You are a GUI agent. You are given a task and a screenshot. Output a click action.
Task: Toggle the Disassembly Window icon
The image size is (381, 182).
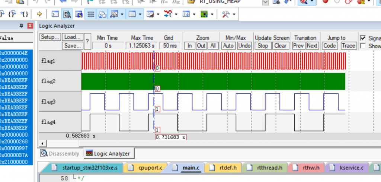point(67,14)
